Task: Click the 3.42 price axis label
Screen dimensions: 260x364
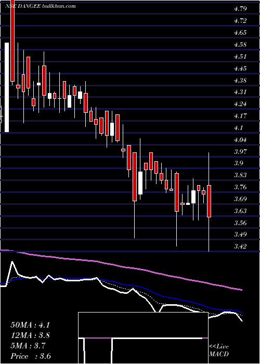Action: tap(240, 246)
